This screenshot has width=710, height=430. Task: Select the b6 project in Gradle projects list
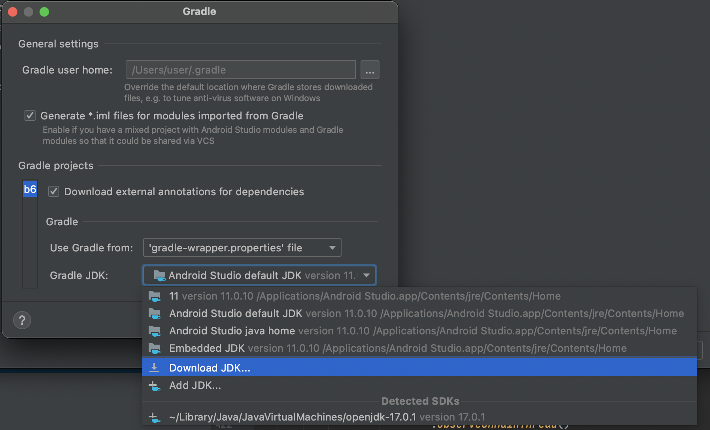point(30,189)
